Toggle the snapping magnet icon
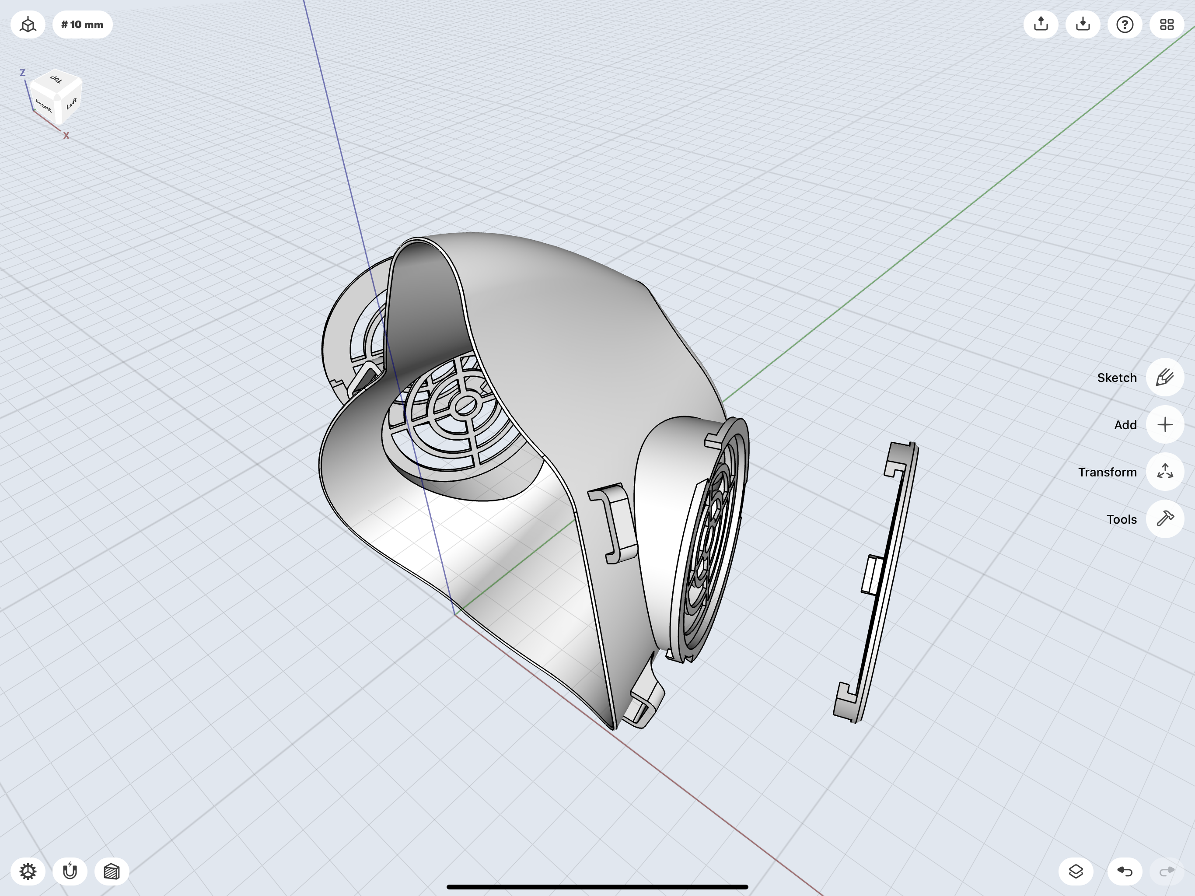 (70, 871)
